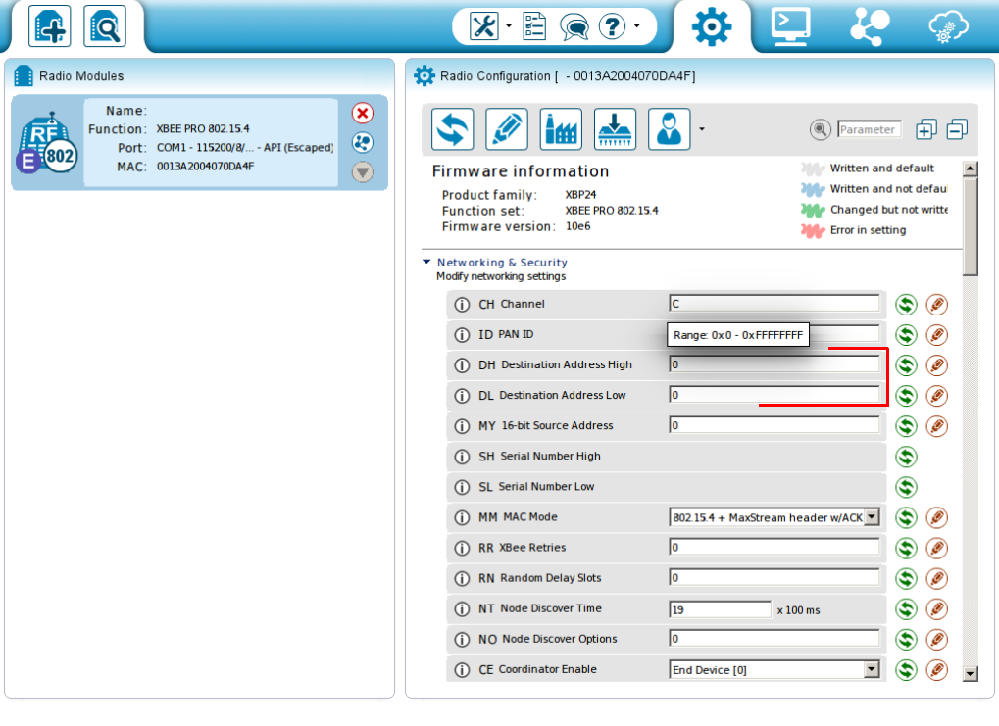The height and width of the screenshot is (726, 999).
Task: Refresh the SH Serial Number High value
Action: 906,457
